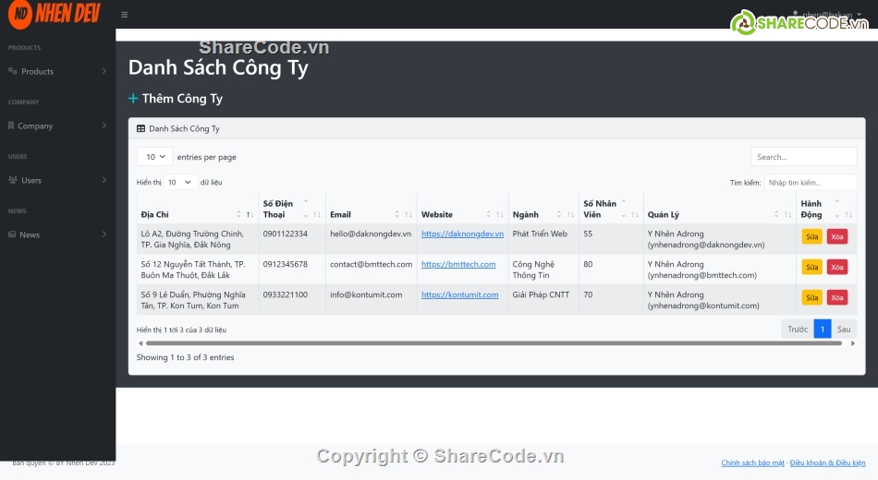Click Xóa for the daknongdev.vn company
This screenshot has height=480, width=878.
[837, 236]
